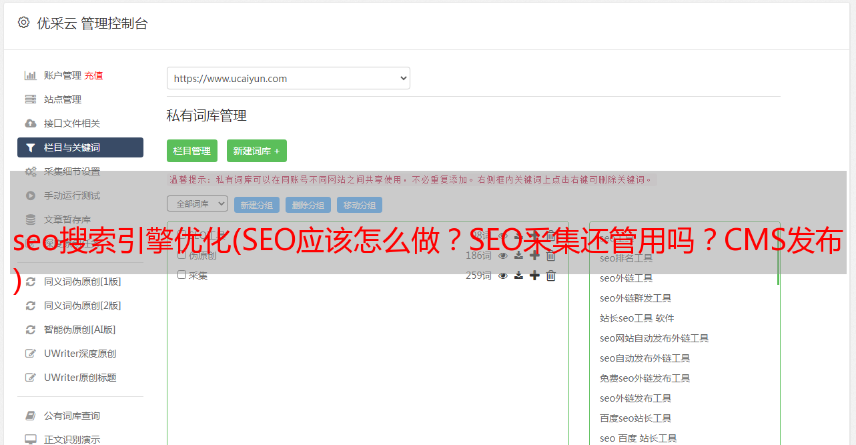Open the site URL dropdown

(x=288, y=78)
